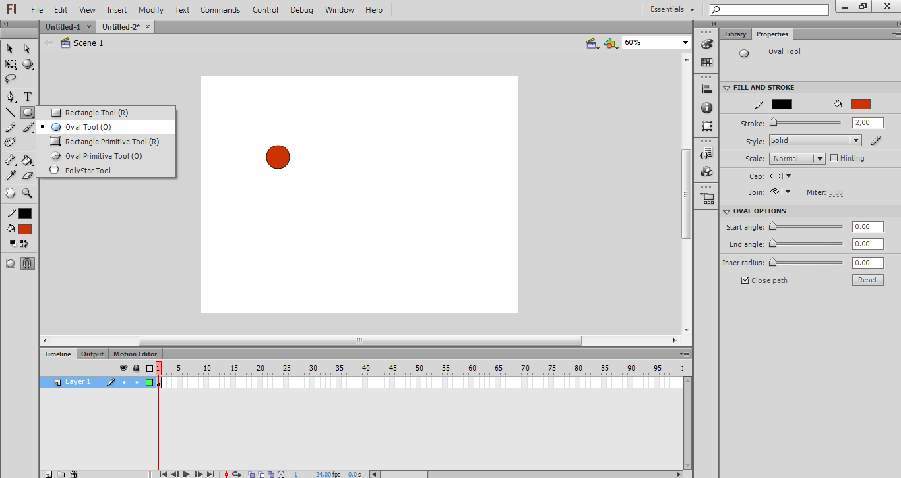The image size is (901, 478).
Task: Select the Text tool
Action: tap(27, 96)
